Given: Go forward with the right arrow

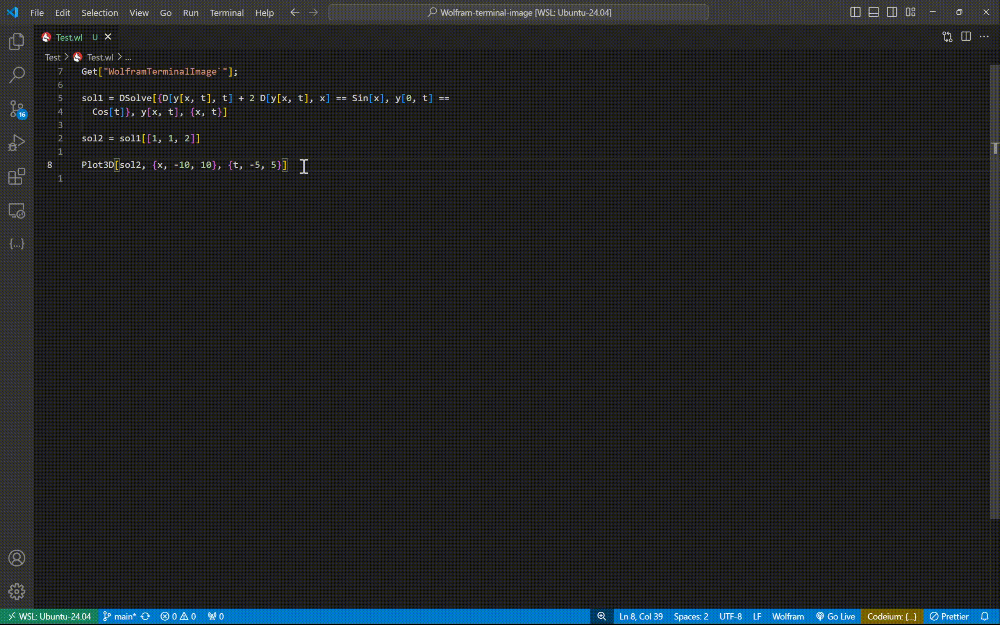Looking at the screenshot, I should click(x=313, y=12).
